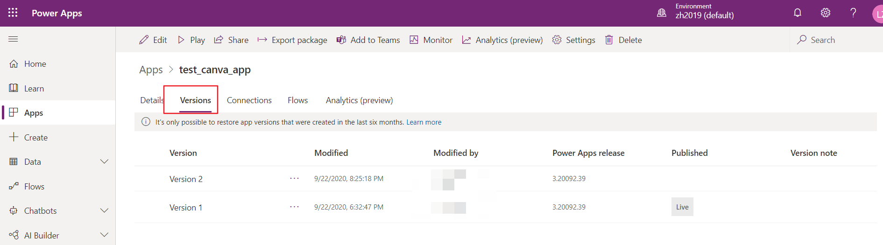883x245 pixels.
Task: Click the Analytics (preview) toolbar icon
Action: click(x=466, y=40)
